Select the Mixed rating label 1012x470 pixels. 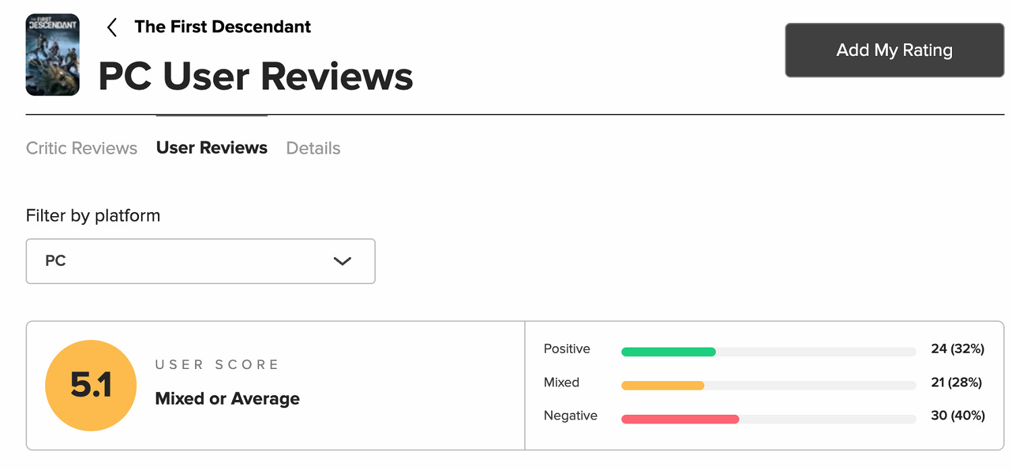pyautogui.click(x=561, y=382)
